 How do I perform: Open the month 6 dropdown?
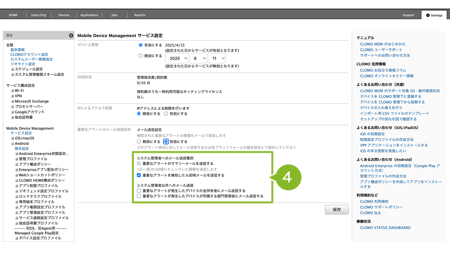[198, 58]
